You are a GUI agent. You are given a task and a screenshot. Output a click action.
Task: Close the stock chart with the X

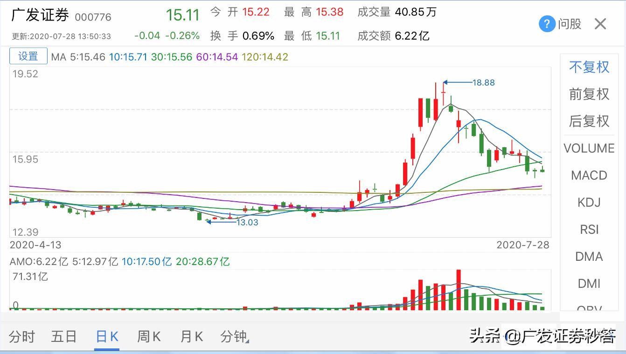pyautogui.click(x=601, y=24)
